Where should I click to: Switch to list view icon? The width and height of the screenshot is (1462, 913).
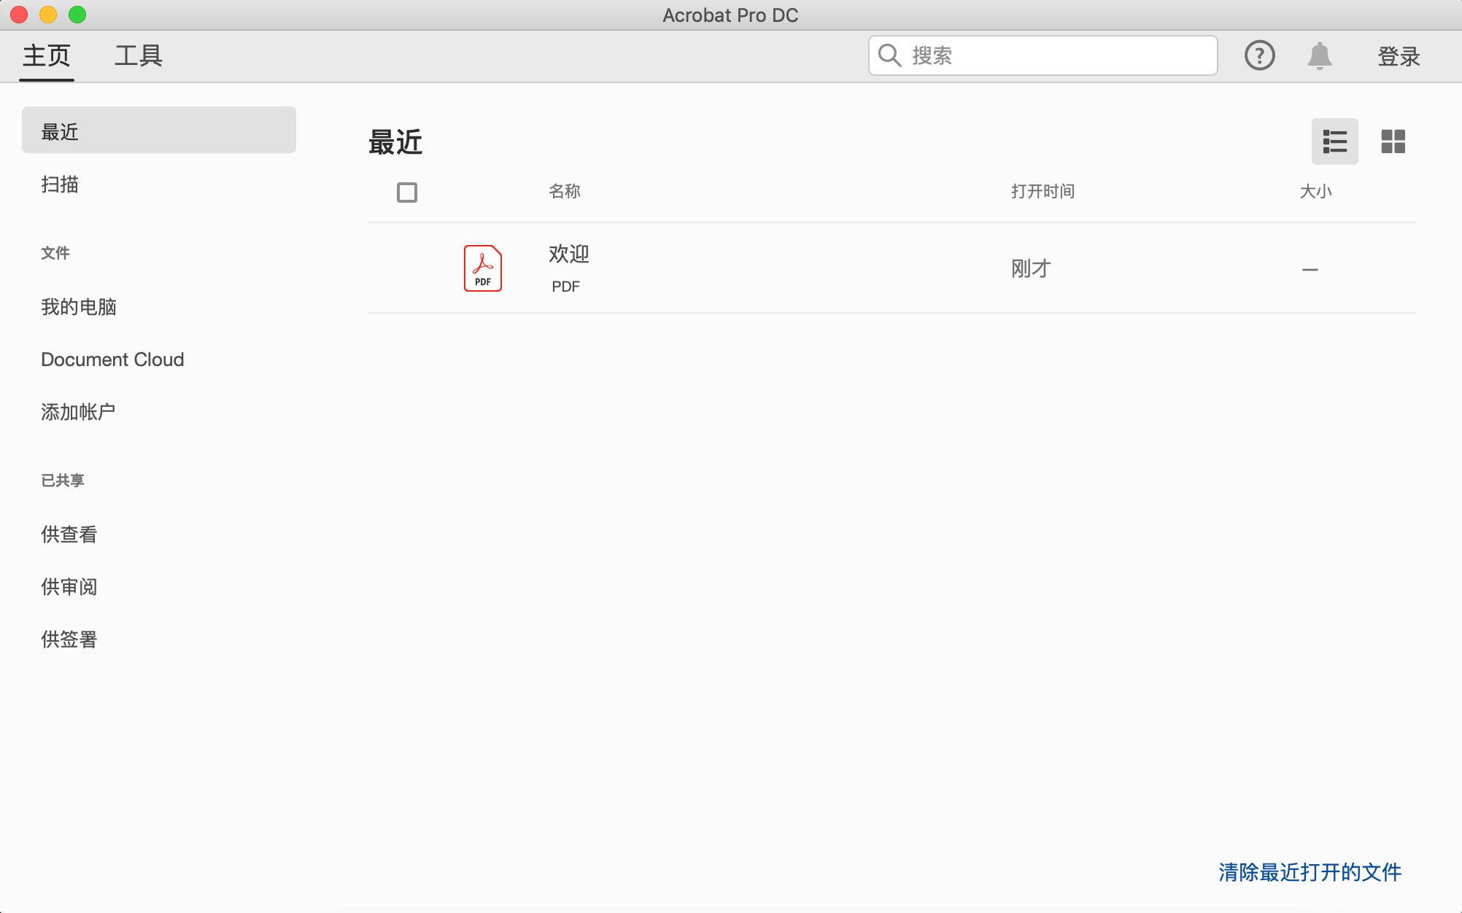click(1334, 141)
